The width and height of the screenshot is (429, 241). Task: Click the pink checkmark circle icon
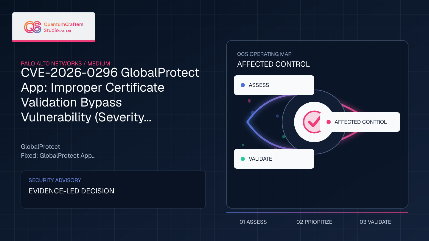[311, 122]
